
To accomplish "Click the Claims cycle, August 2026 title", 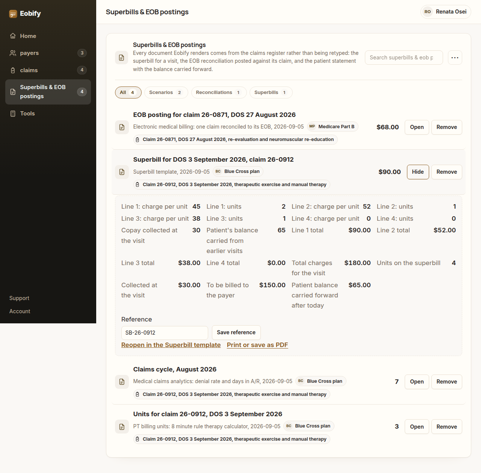I will click(x=175, y=369).
